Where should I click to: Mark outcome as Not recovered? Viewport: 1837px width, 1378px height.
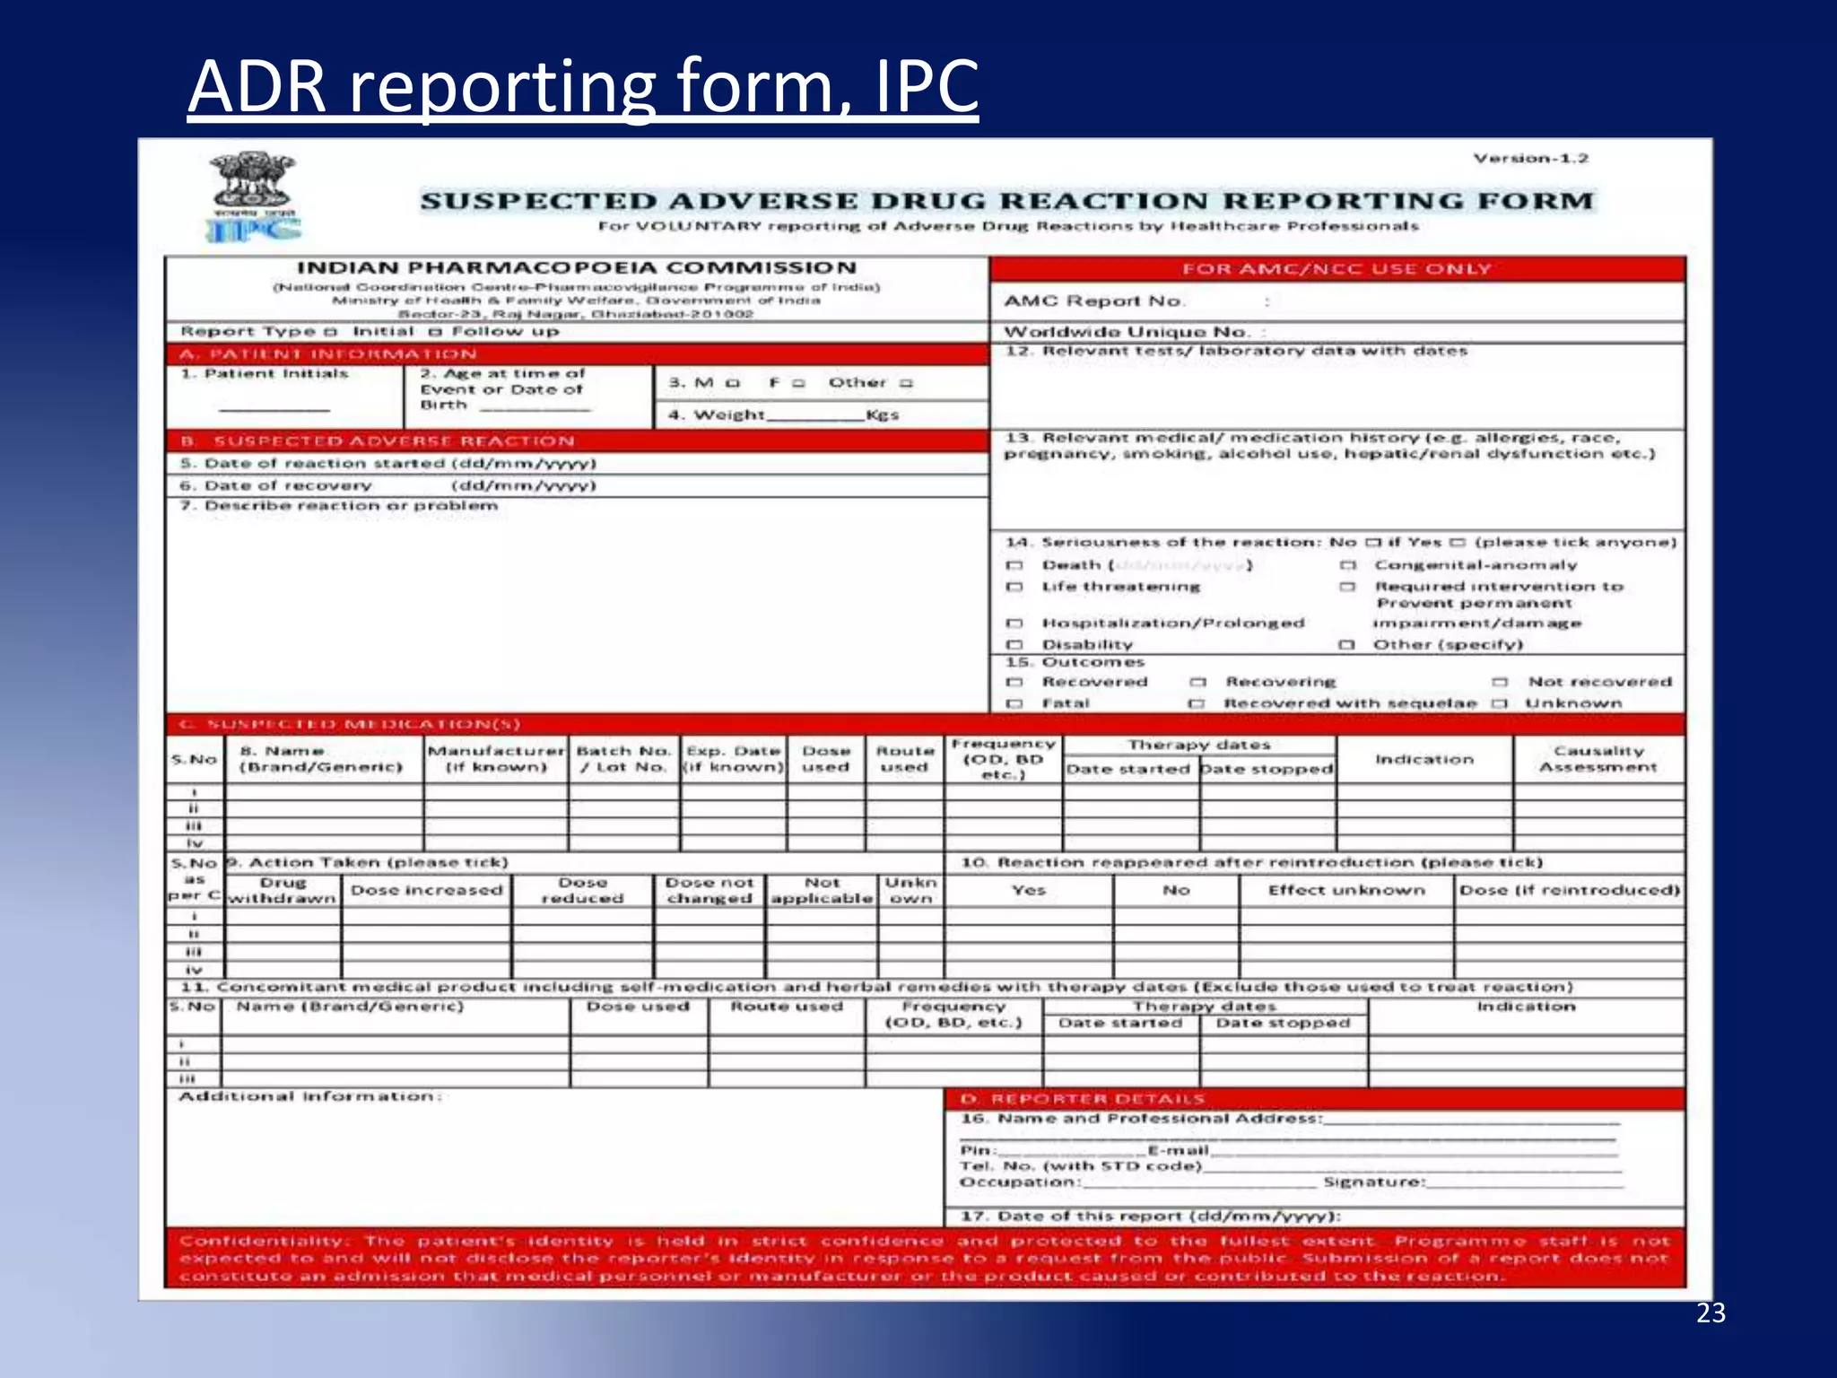(1500, 683)
